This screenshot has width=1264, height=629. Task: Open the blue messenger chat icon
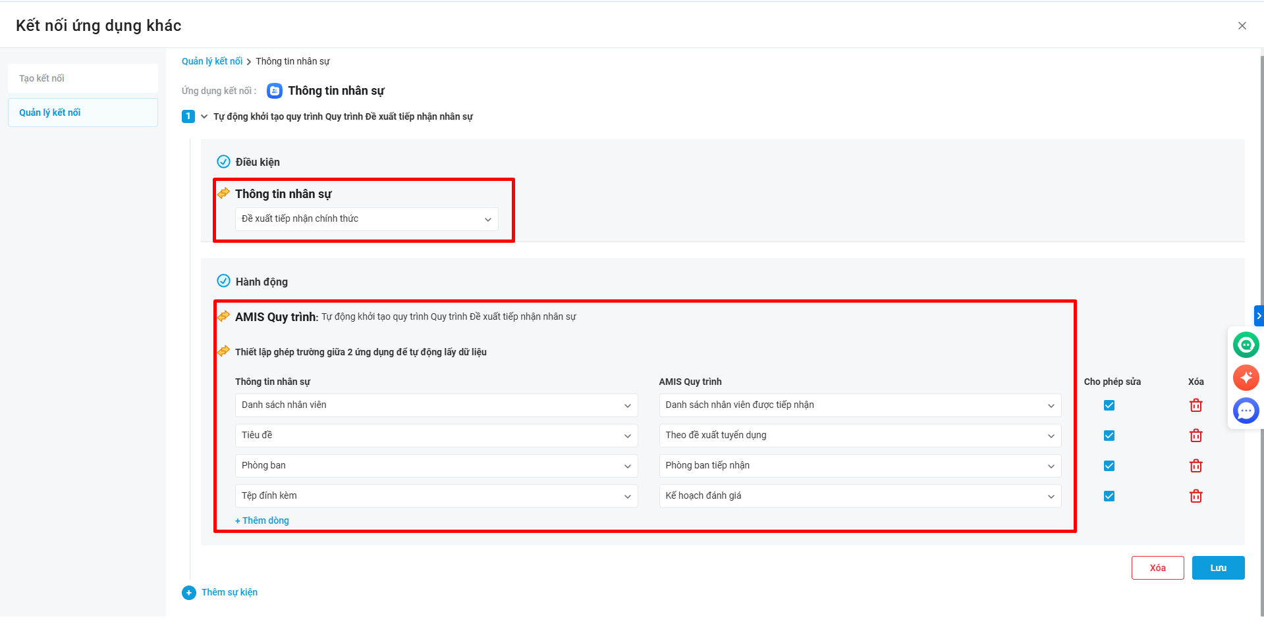1246,411
